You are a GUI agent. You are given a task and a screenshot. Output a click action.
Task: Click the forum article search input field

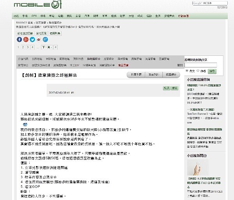[x=201, y=65]
